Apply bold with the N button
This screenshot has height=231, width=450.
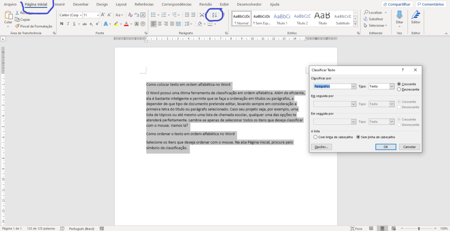point(62,24)
